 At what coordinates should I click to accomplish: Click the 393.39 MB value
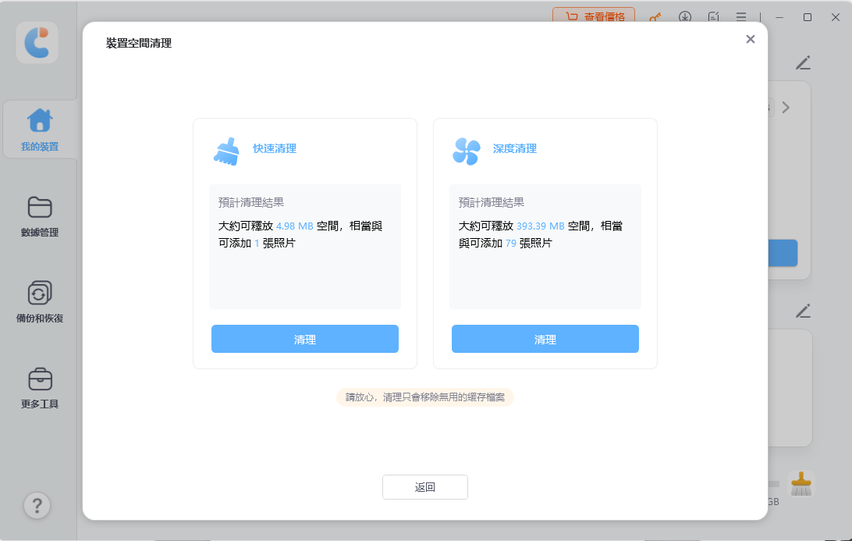(540, 226)
